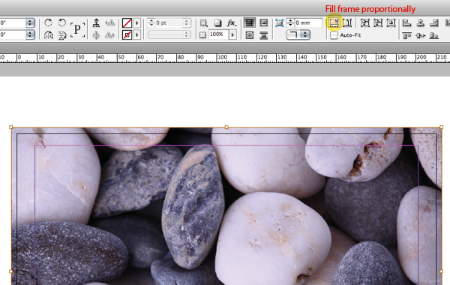Click the stroke weight stepper arrows
The width and height of the screenshot is (450, 285).
151,22
